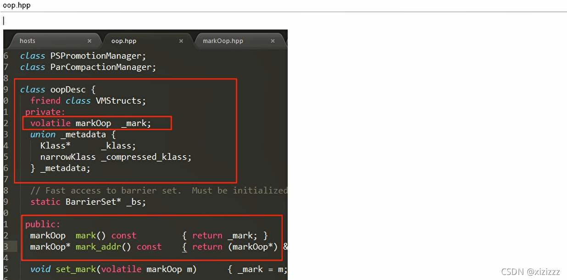The image size is (567, 280).
Task: Click the friend class VMStructs line
Action: pyautogui.click(x=88, y=100)
